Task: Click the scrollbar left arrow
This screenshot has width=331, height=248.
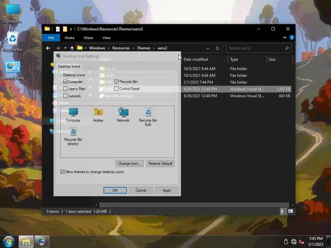Action: (96, 205)
